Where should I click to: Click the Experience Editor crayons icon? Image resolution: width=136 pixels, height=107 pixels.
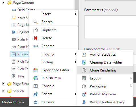[x=36, y=70]
